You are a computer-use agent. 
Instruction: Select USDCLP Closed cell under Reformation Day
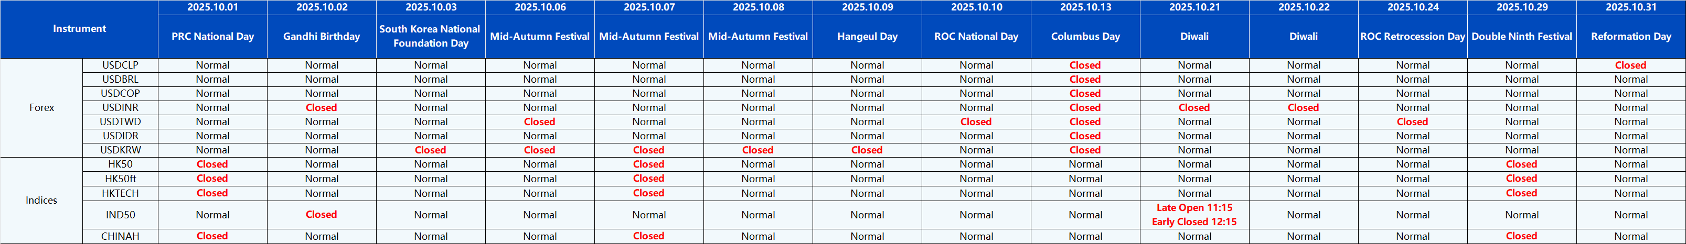tap(1630, 65)
